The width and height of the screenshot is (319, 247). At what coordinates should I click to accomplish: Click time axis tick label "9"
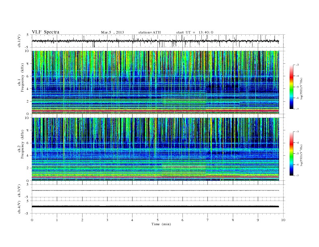[x=258, y=220]
